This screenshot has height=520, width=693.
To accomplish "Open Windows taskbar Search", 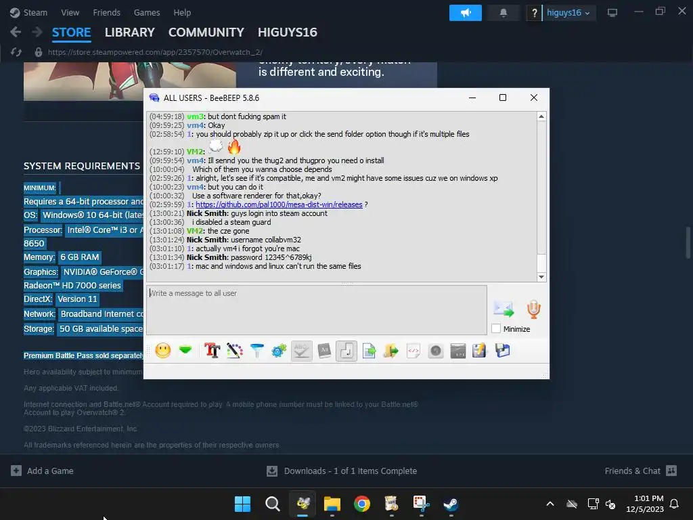I will (x=272, y=504).
